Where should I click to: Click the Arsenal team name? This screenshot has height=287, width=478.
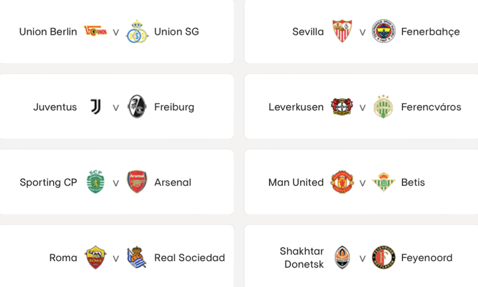coord(172,183)
